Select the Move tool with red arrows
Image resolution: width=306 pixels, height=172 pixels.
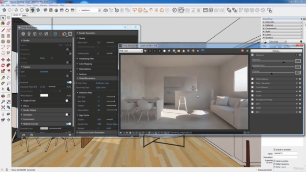(x=3, y=60)
